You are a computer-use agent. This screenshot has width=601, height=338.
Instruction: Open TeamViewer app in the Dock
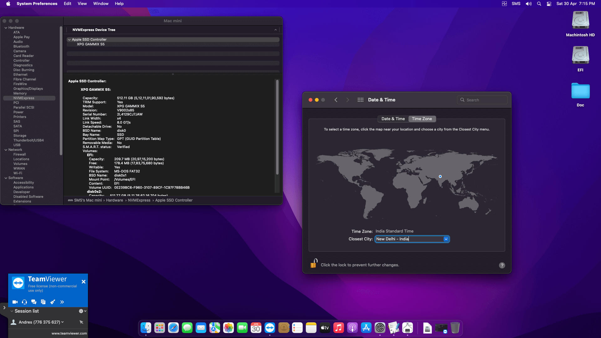(x=270, y=328)
